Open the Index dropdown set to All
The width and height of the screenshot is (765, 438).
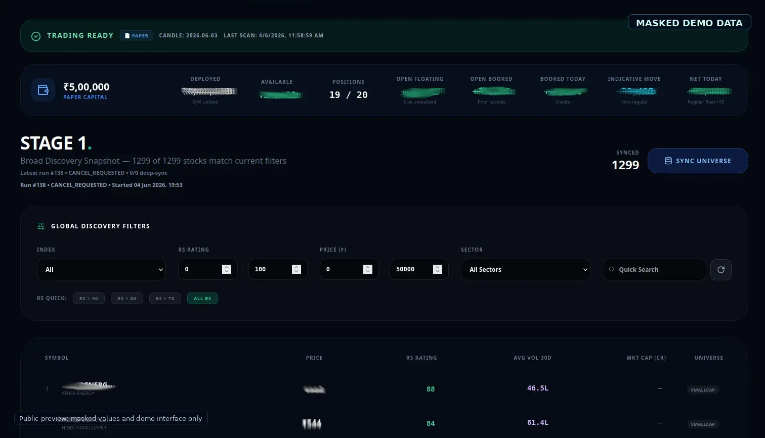pyautogui.click(x=101, y=270)
